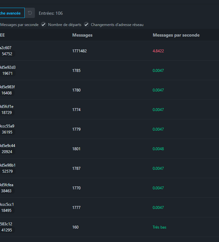Select the 16408 badge
The height and width of the screenshot is (242, 219).
(x=7, y=93)
